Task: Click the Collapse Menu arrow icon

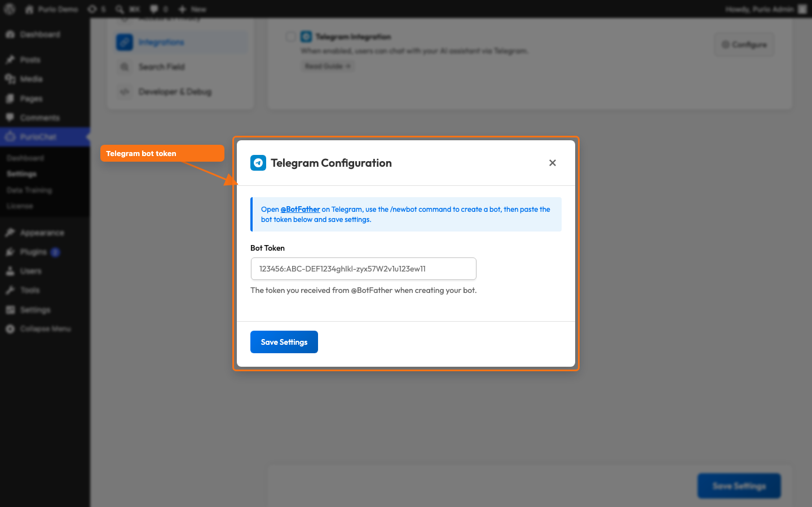Action: pos(10,328)
